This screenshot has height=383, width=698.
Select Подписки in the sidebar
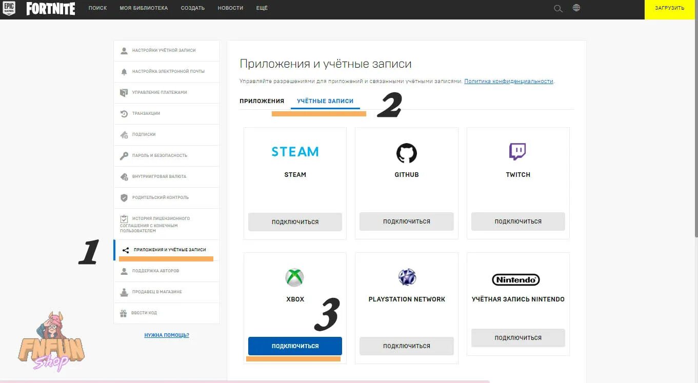167,135
